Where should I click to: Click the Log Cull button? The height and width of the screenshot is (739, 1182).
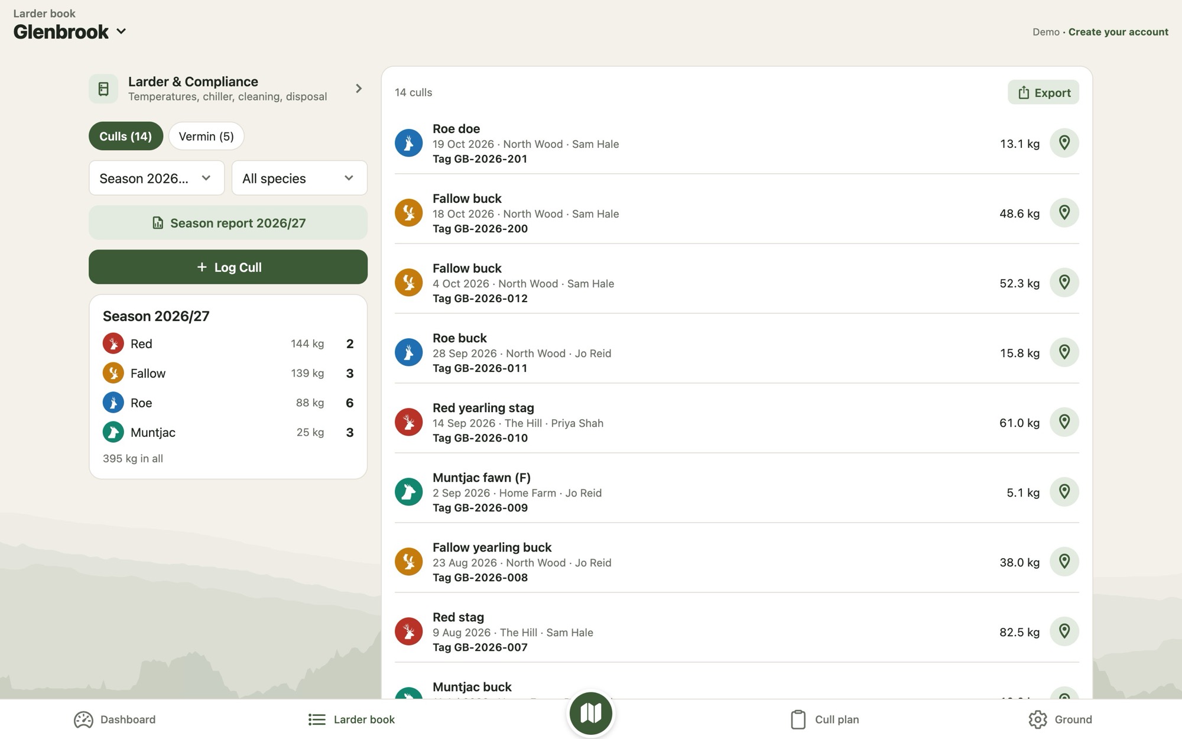pos(228,267)
